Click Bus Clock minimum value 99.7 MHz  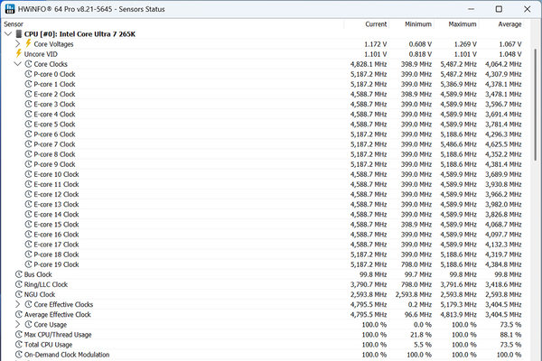coord(418,274)
